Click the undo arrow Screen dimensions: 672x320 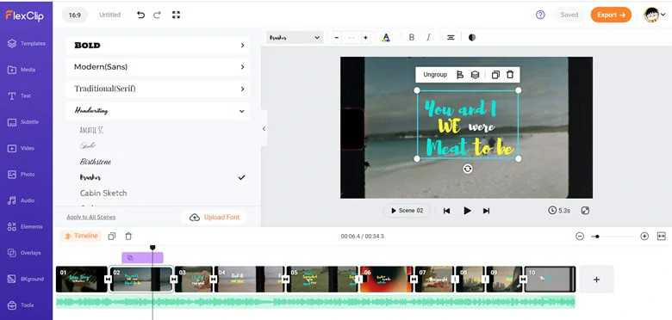pos(140,15)
